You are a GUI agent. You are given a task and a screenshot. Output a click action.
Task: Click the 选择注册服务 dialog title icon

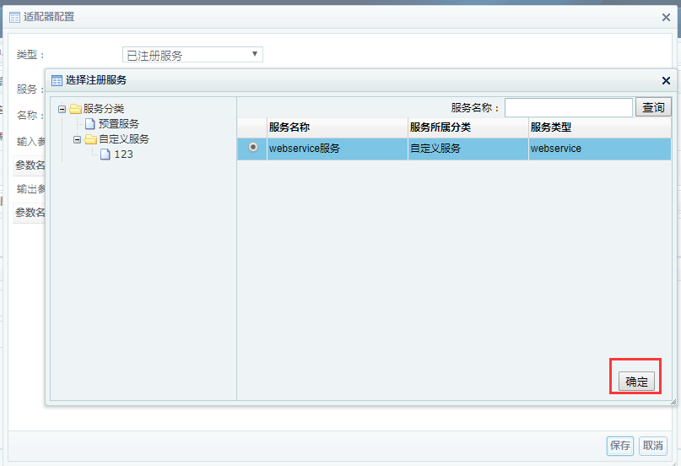click(57, 80)
